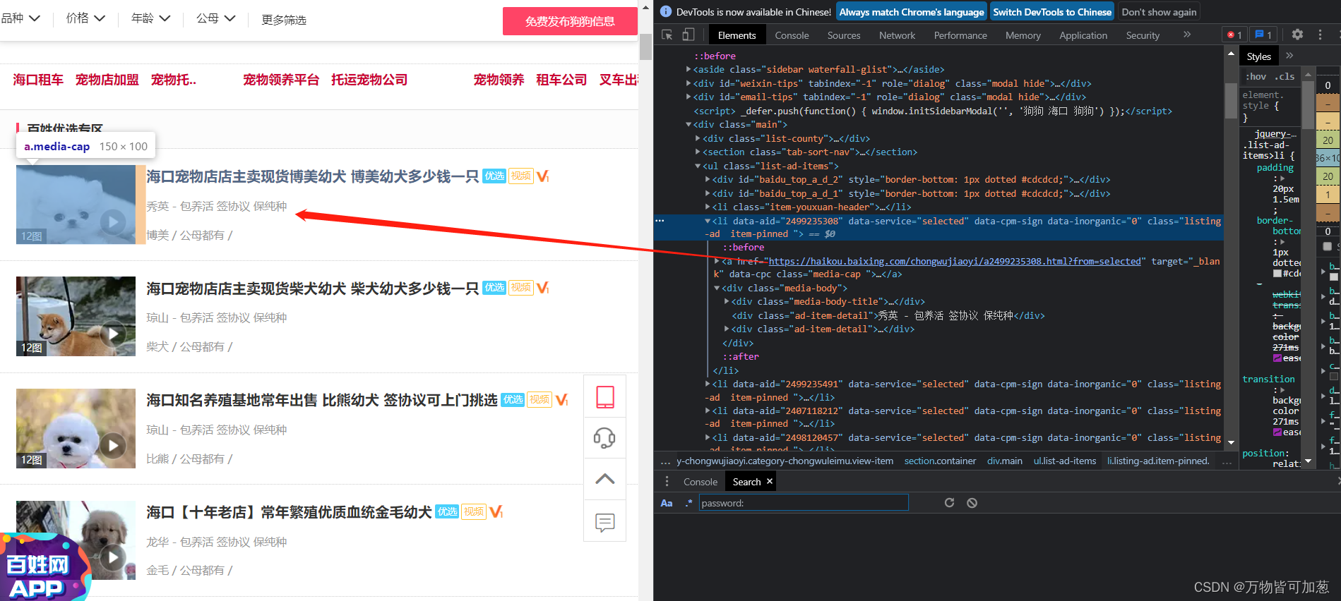Screen dimensions: 1341x601
Task: Open the baixing.com a2499235308 href link
Action: tap(954, 262)
